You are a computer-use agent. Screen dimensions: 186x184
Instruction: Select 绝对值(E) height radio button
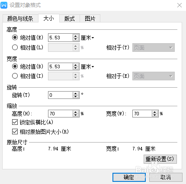pos(15,38)
